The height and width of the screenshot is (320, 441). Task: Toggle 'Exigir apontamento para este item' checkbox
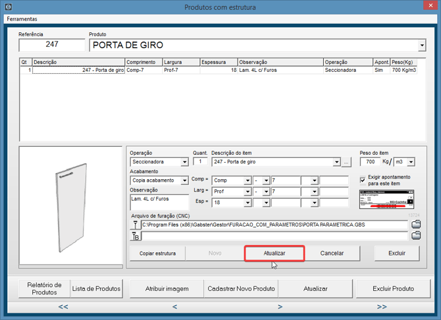[x=363, y=180]
